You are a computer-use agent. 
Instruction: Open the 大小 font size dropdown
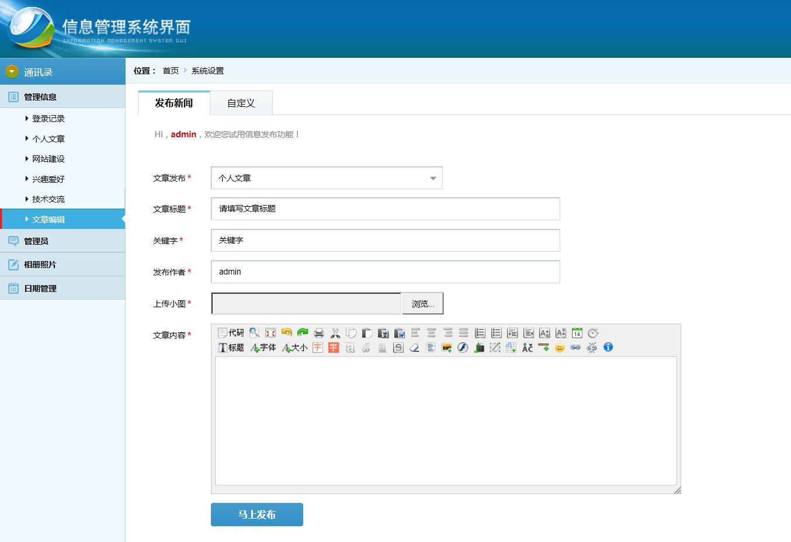pyautogui.click(x=295, y=348)
